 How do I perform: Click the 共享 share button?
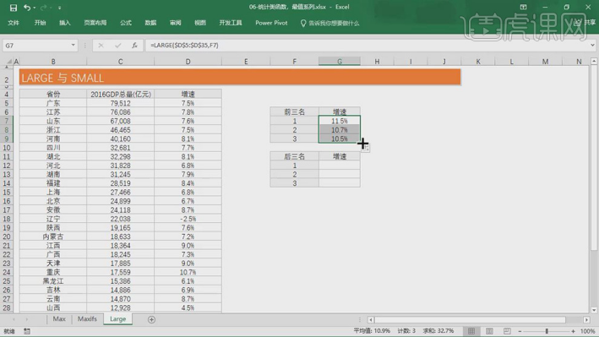point(585,23)
